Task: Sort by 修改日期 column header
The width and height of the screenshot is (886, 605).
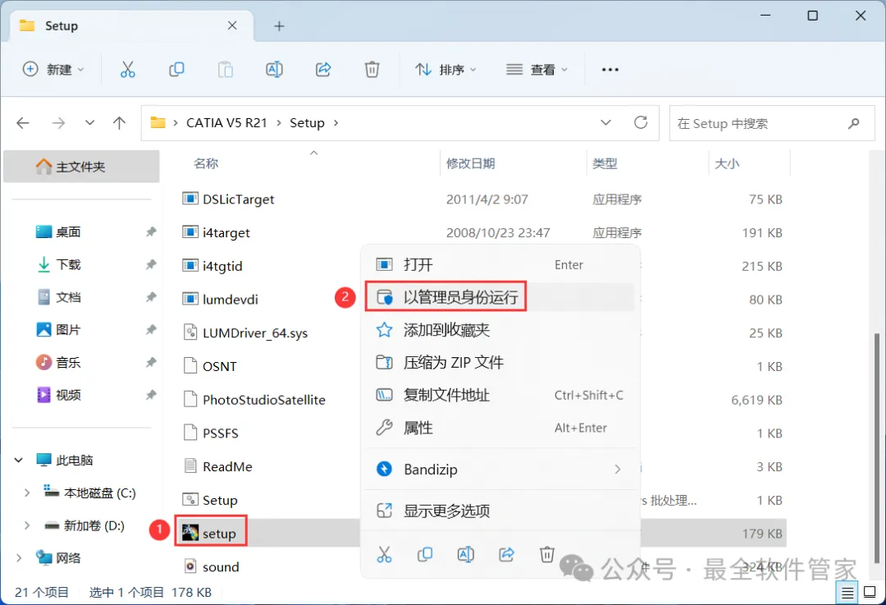Action: 471,163
